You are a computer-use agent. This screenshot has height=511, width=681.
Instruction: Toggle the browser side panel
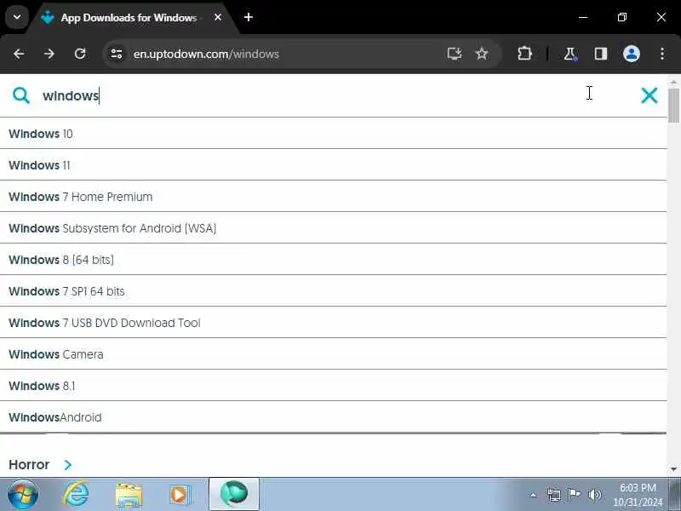(x=601, y=54)
